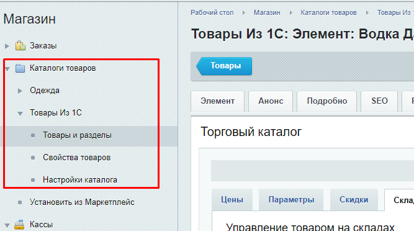Switch to the Подробно tab
The image size is (414, 231).
(327, 101)
